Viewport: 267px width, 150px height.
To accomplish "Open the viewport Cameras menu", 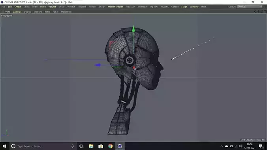I will click(x=17, y=12).
